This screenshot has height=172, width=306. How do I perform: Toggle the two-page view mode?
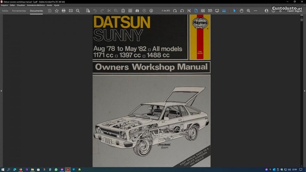[210, 11]
